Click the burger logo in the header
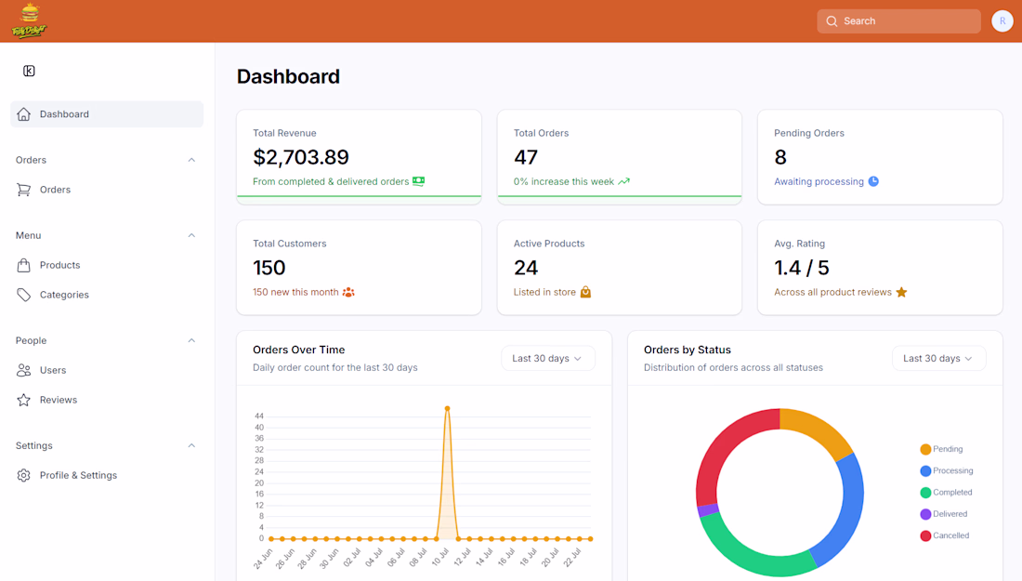This screenshot has height=581, width=1022. click(30, 20)
